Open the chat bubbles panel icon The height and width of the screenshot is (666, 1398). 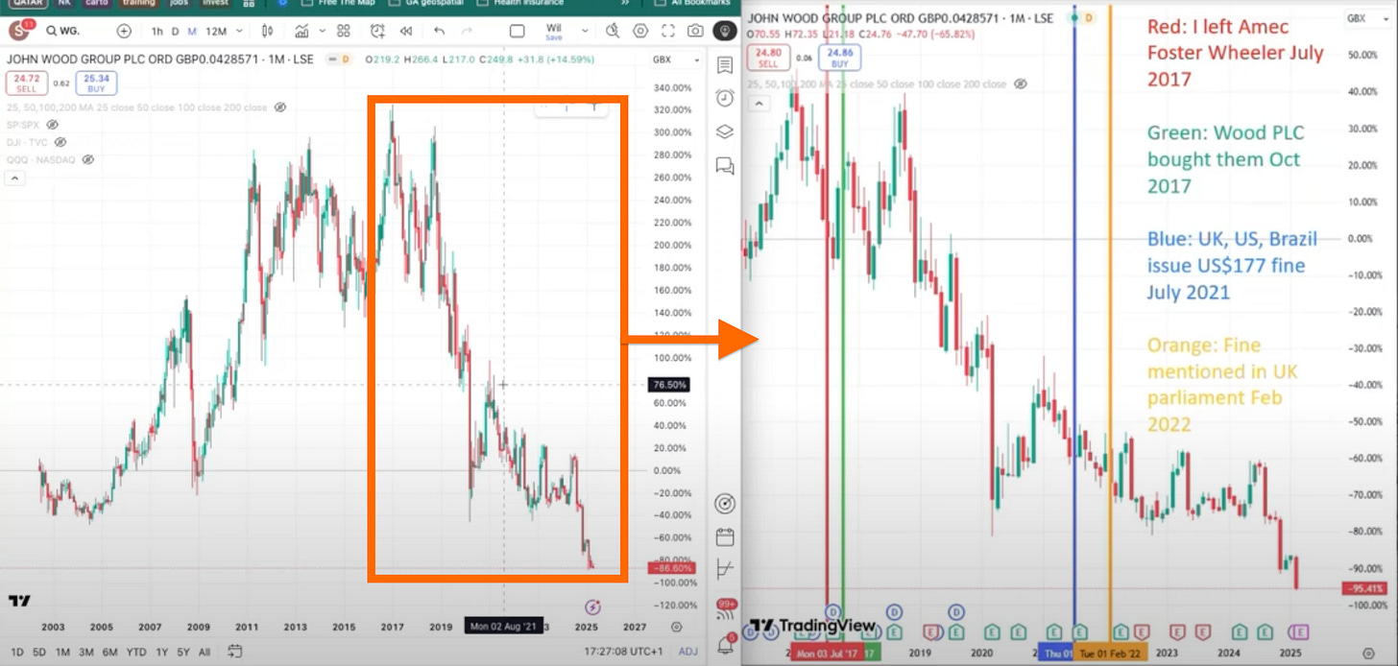[725, 166]
